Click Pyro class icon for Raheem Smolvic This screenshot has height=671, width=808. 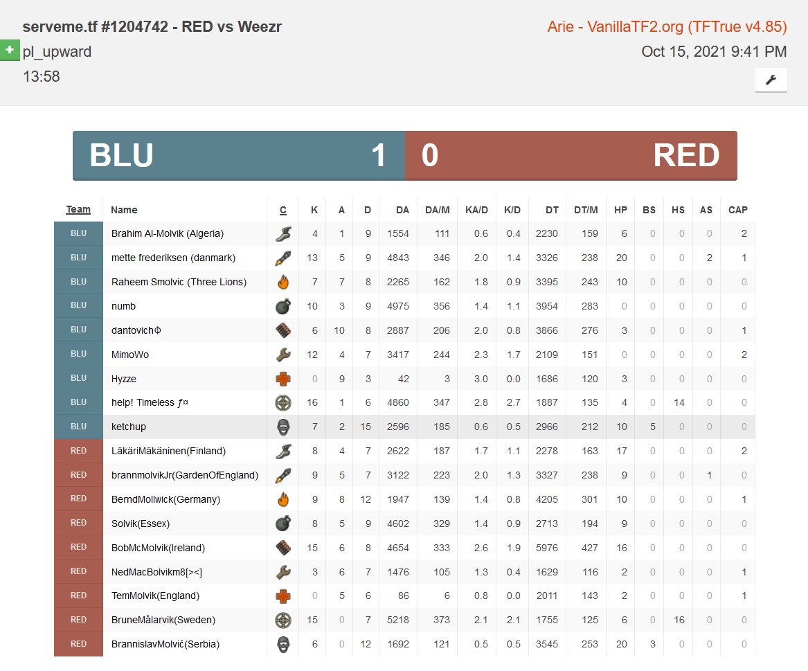click(x=282, y=282)
